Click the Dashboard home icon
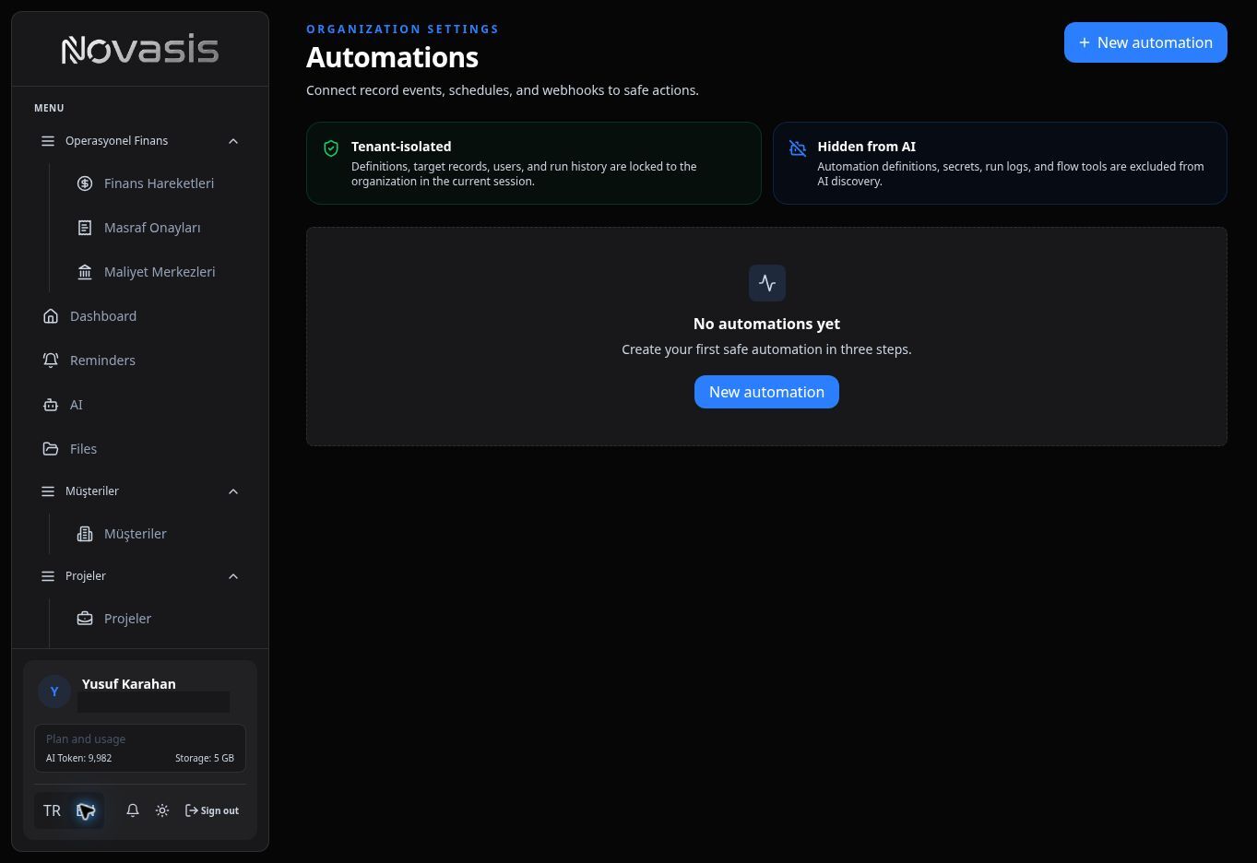 [51, 316]
